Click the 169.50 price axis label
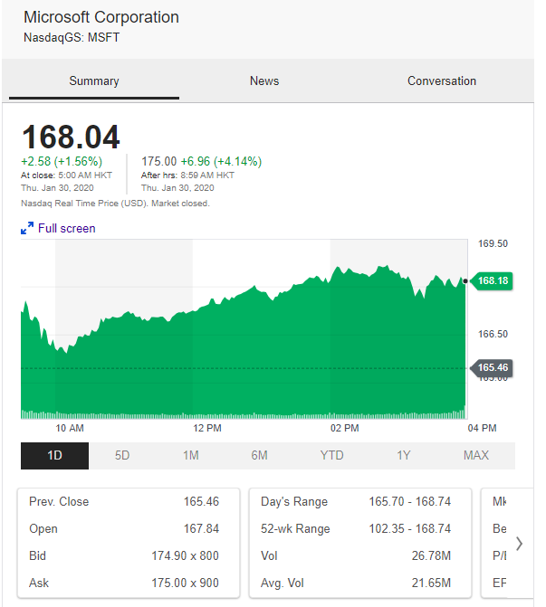 point(493,243)
